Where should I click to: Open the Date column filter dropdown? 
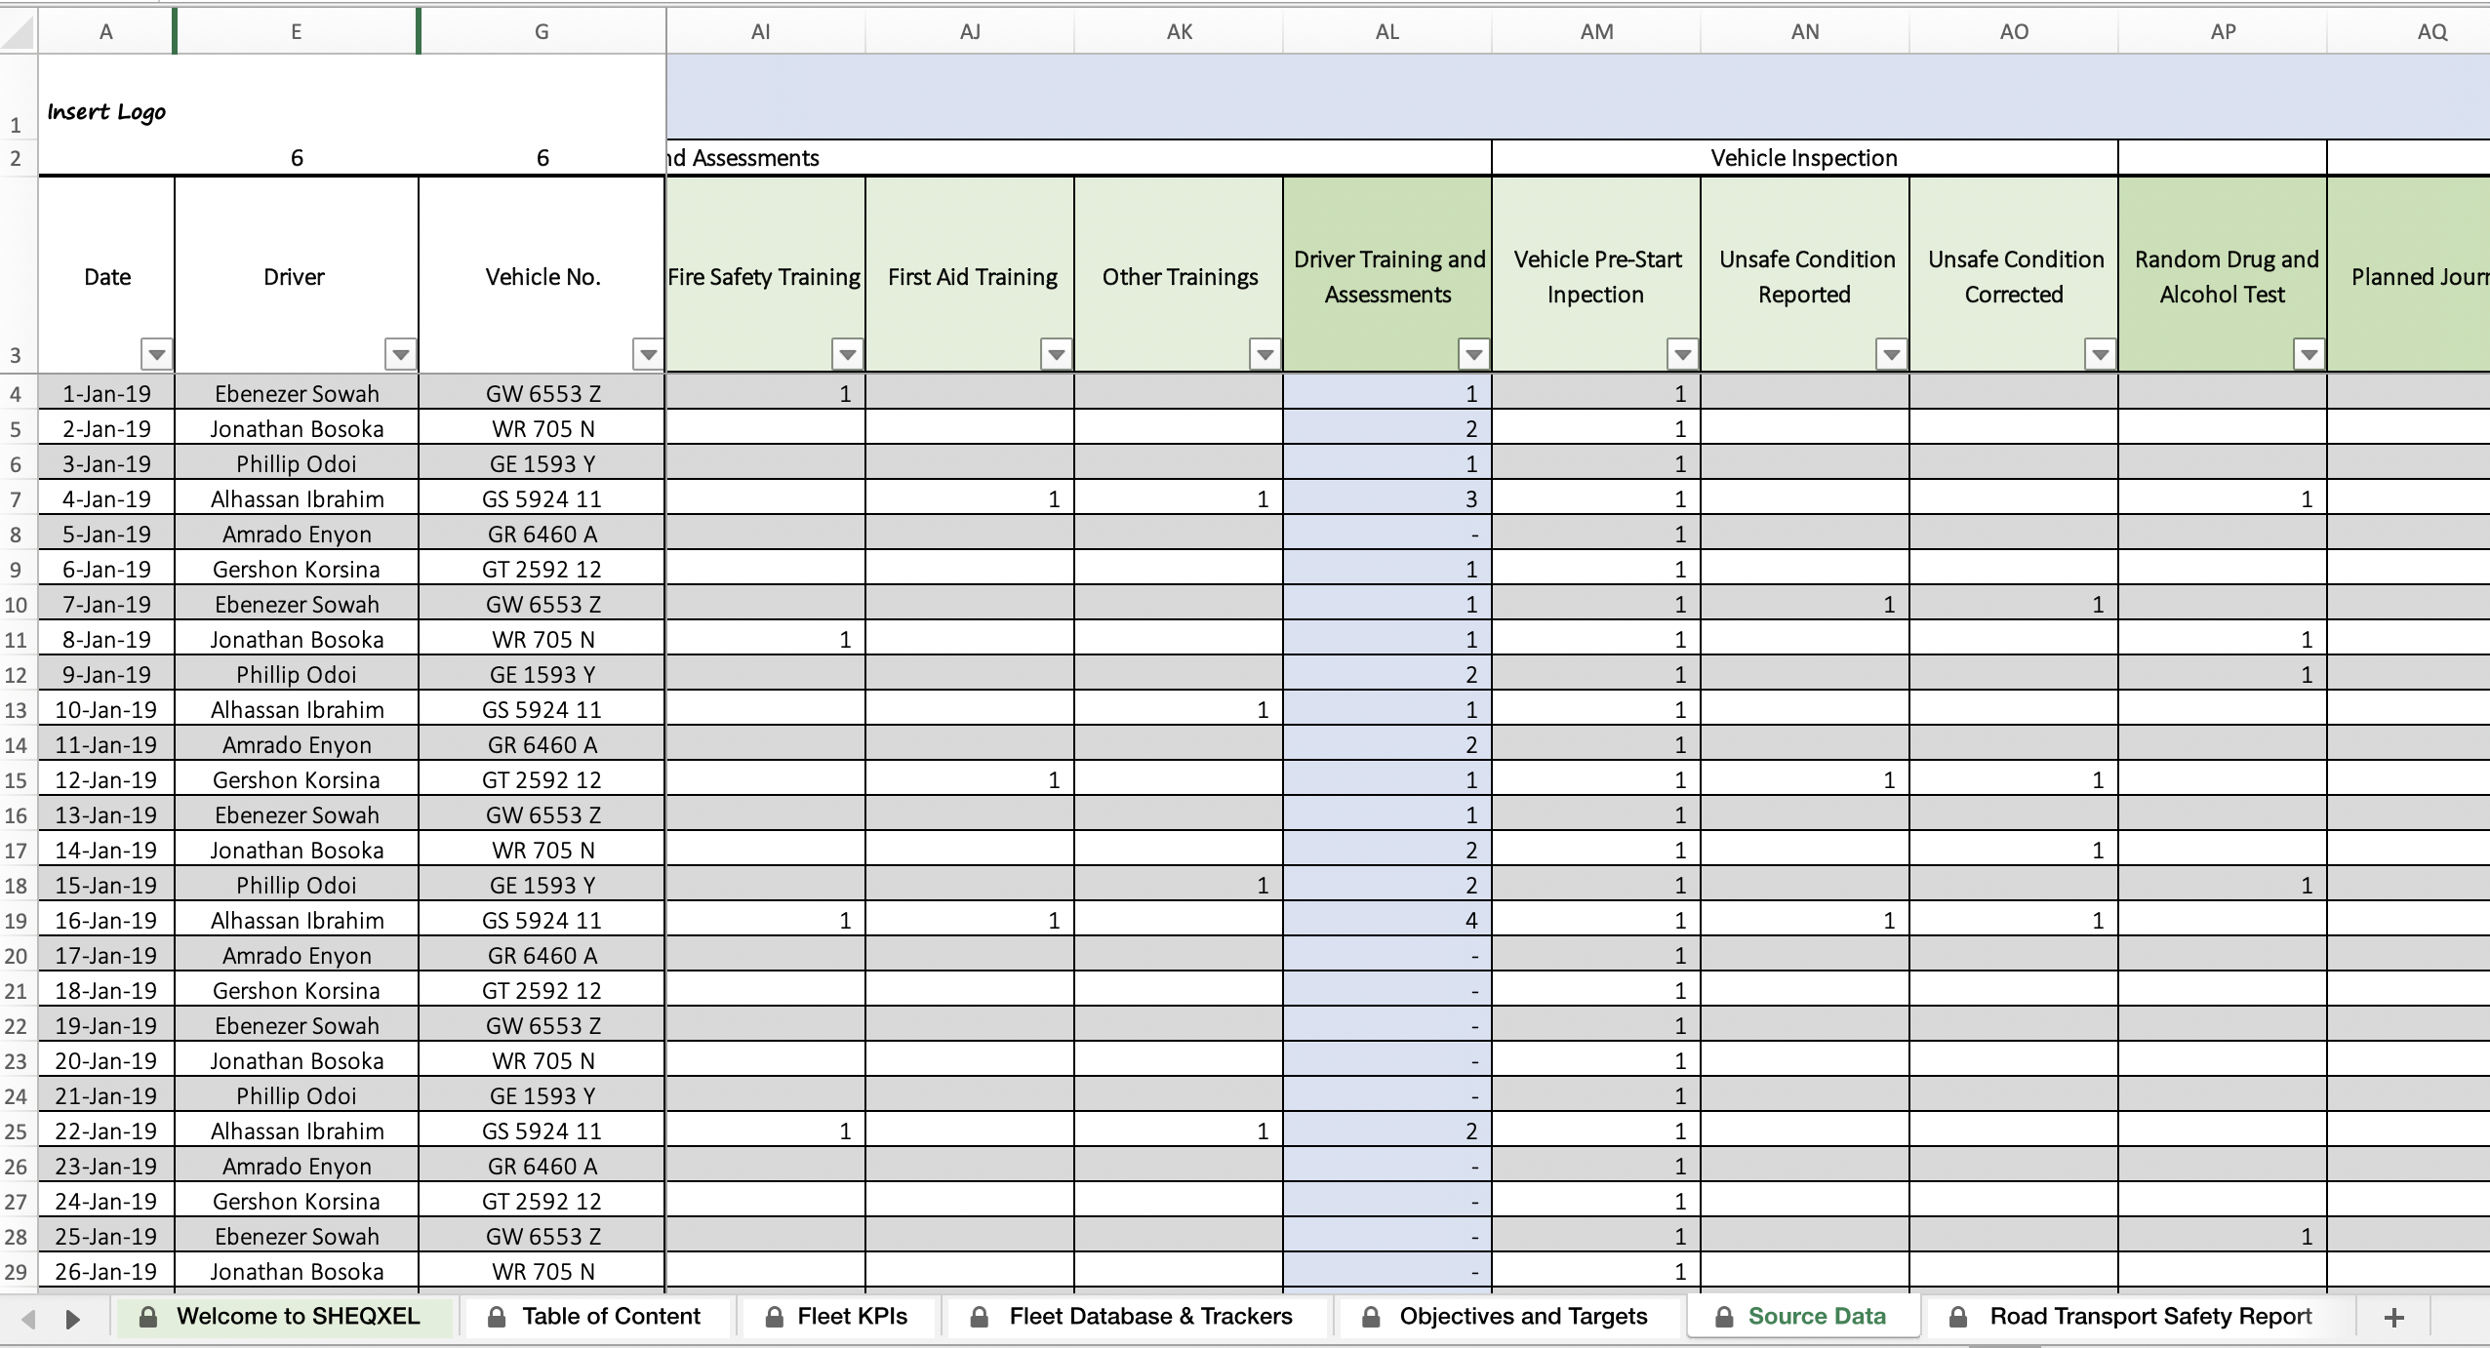pyautogui.click(x=157, y=354)
